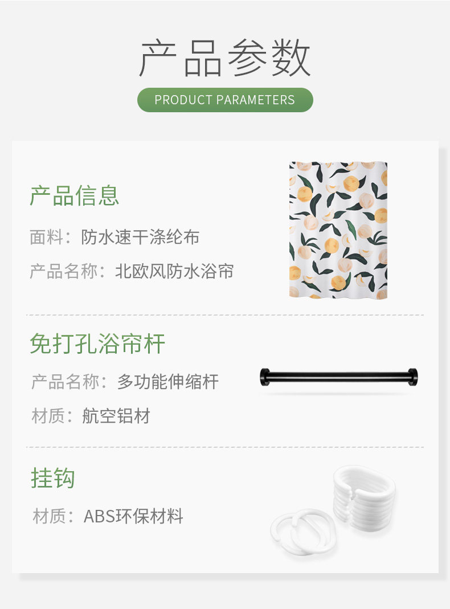Click the pair of loose white rings
The image size is (450, 609).
[x=303, y=532]
